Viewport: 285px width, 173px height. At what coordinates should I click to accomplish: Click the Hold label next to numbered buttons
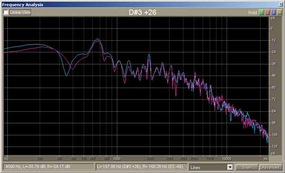coord(253,12)
